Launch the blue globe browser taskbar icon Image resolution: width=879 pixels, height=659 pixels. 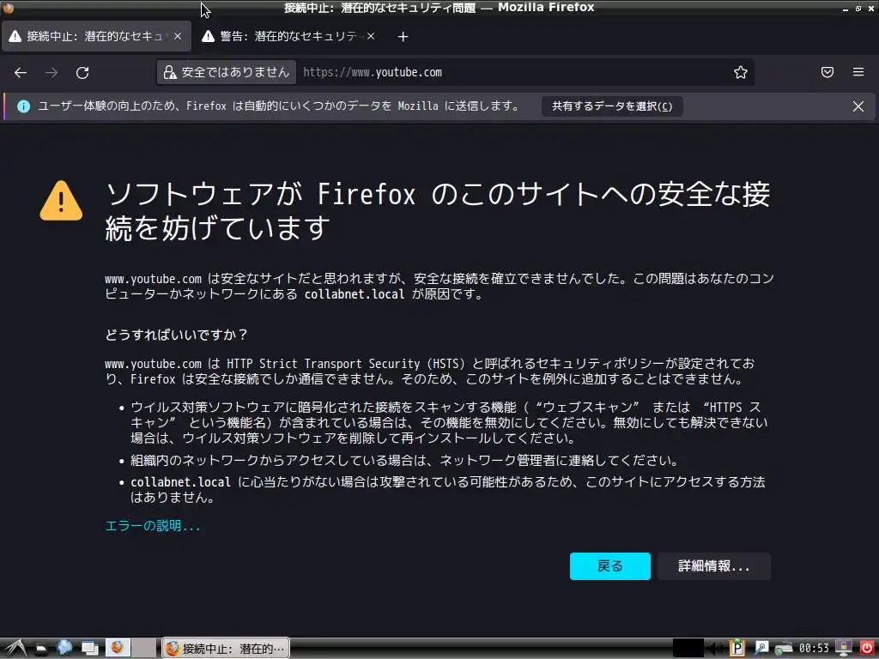(x=64, y=648)
